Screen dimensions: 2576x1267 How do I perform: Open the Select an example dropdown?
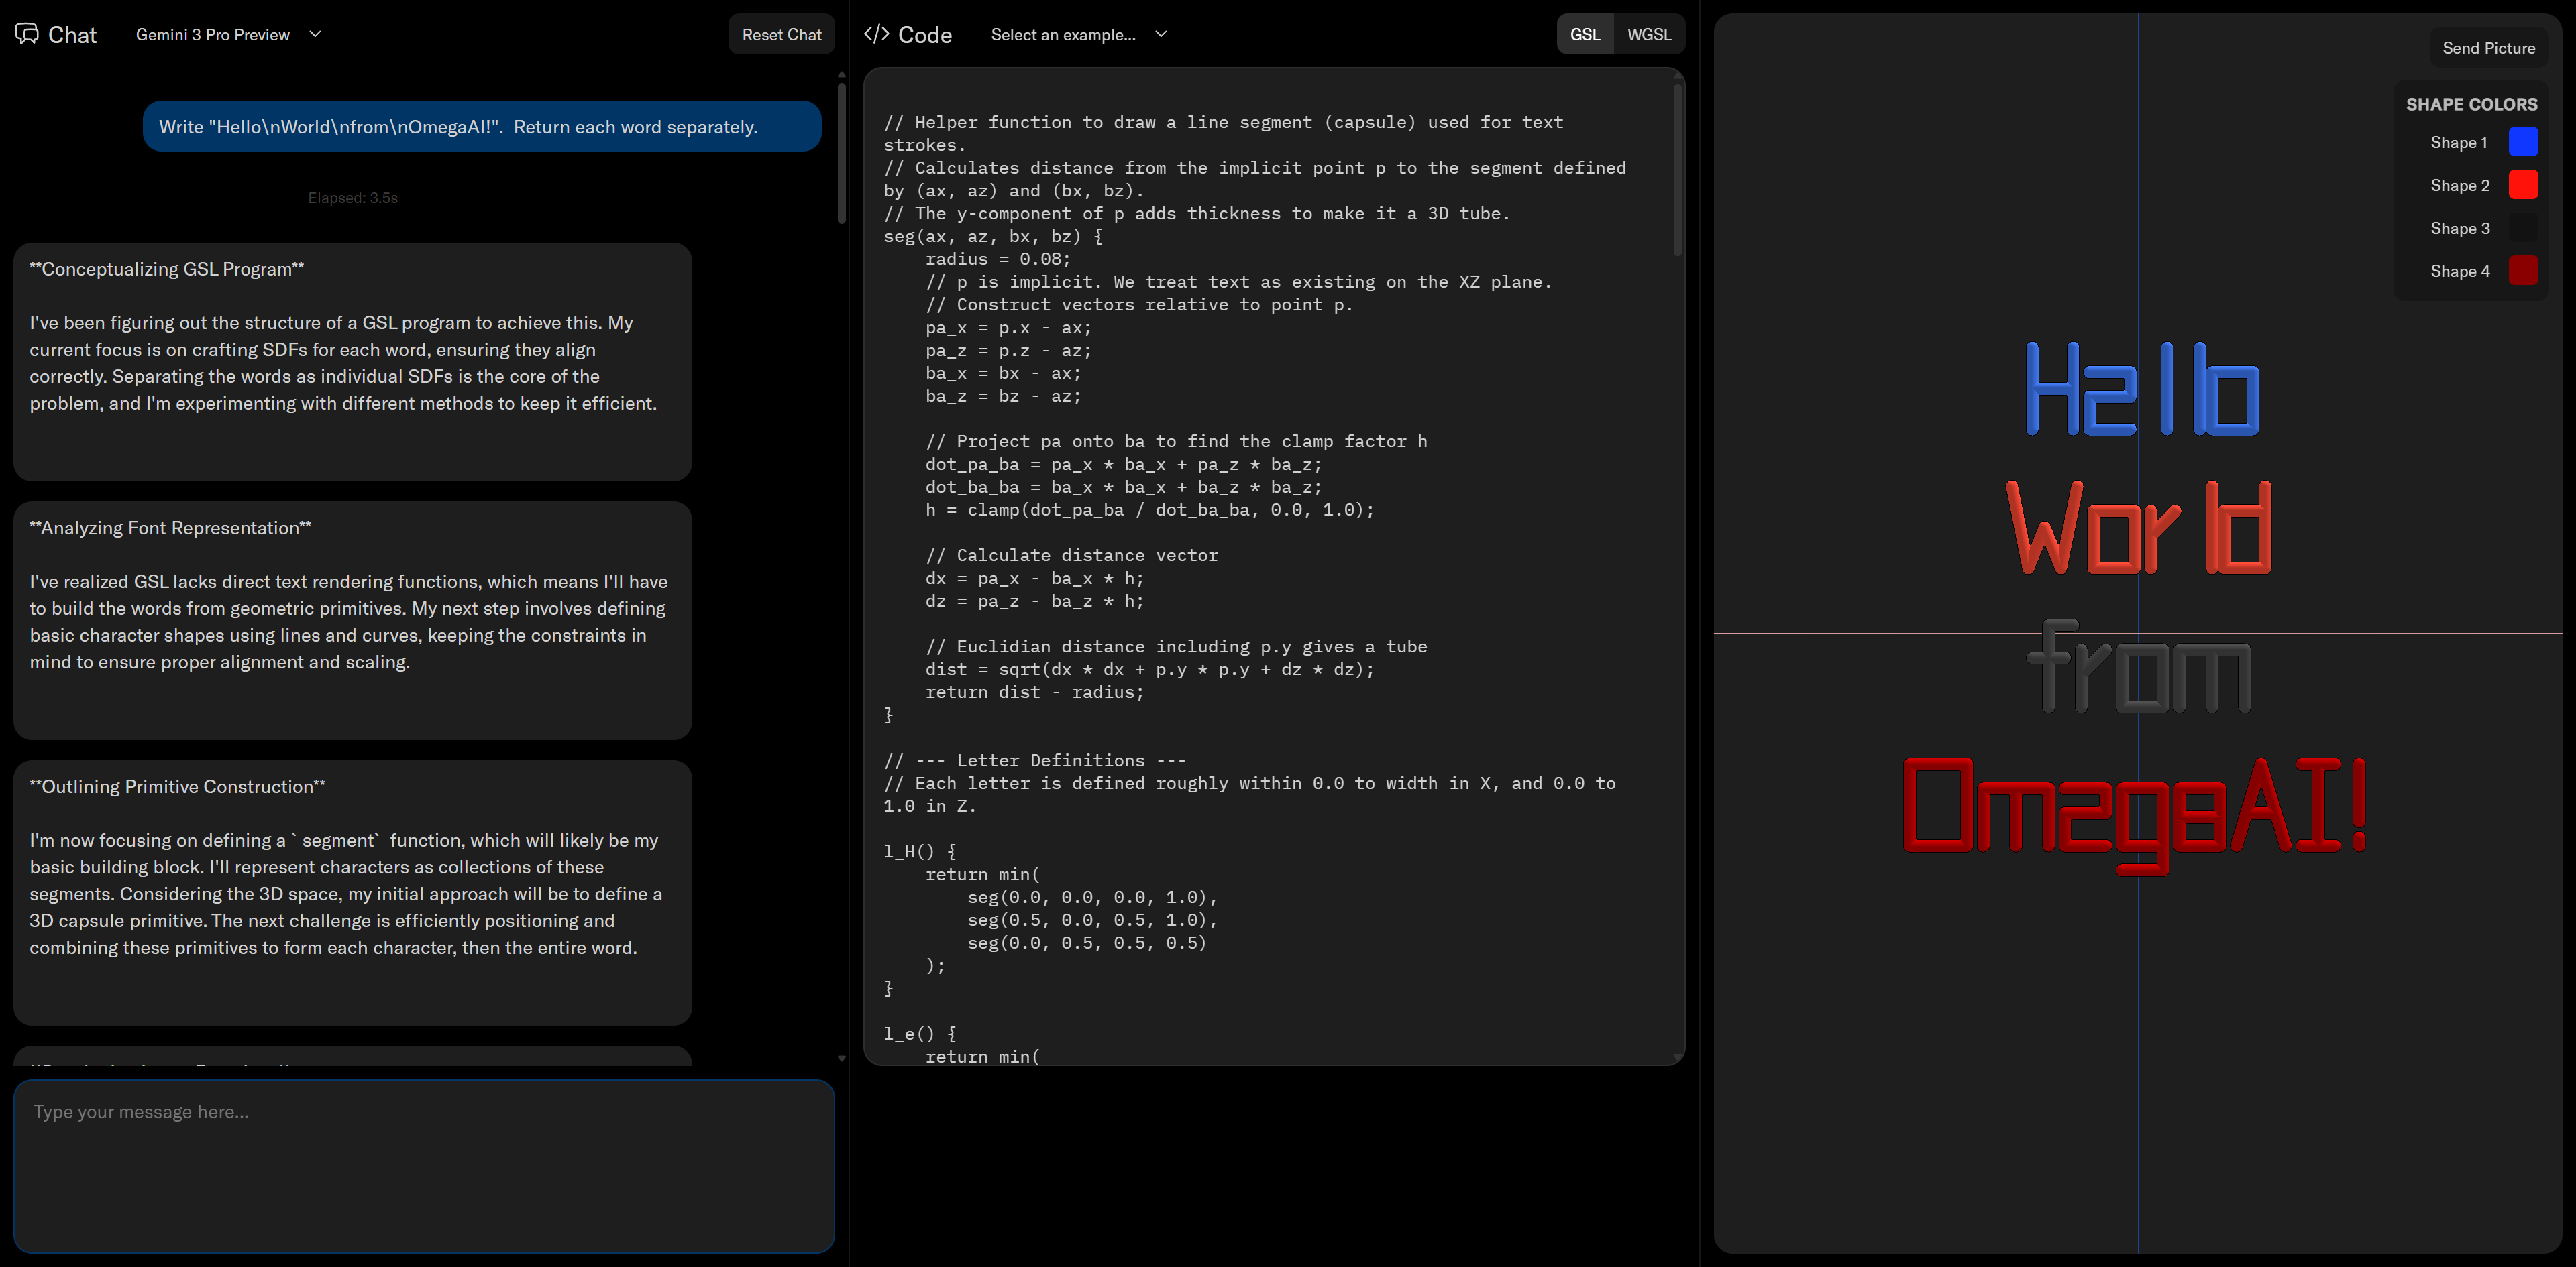coord(1078,34)
